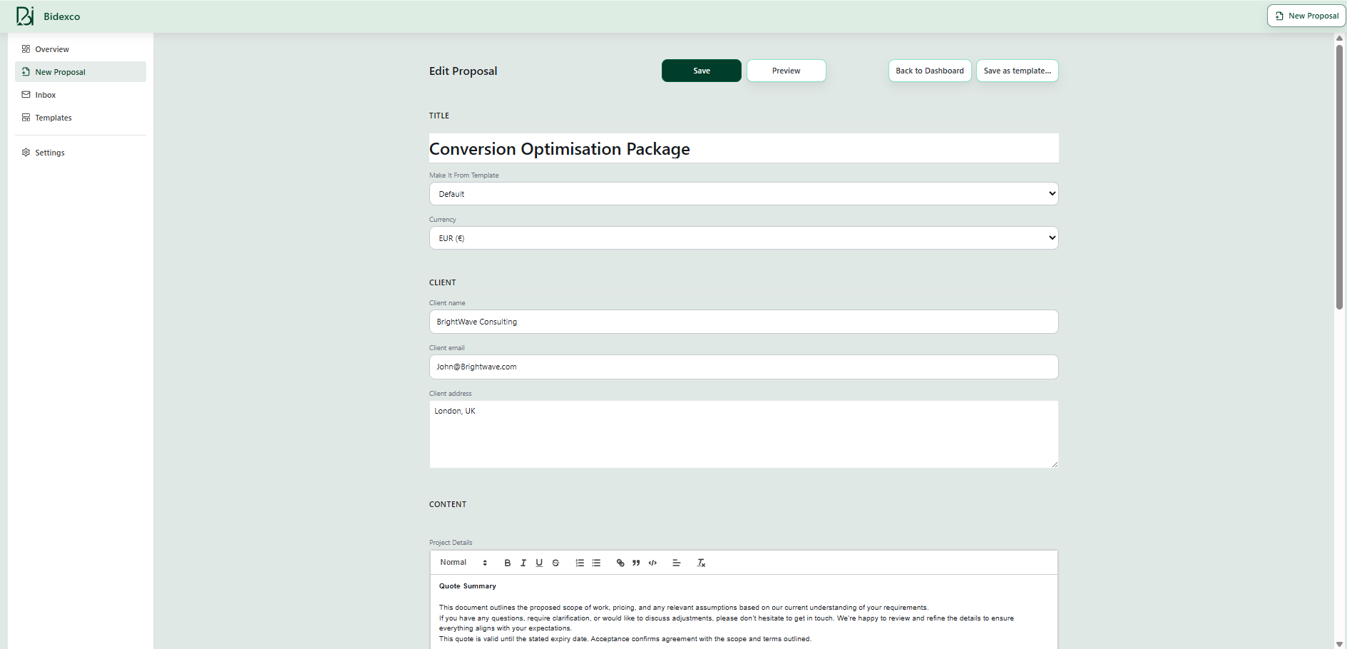Click Back to Dashboard

[x=930, y=71]
